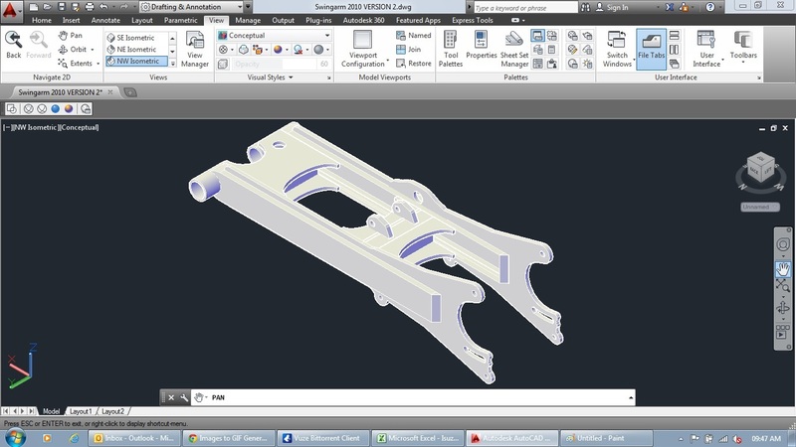Click the X-Ray effect icon in Visual Styles
Viewport: 796px width, 447px height.
[x=223, y=64]
